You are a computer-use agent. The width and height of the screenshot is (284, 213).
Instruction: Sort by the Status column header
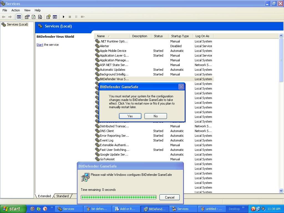coord(160,36)
